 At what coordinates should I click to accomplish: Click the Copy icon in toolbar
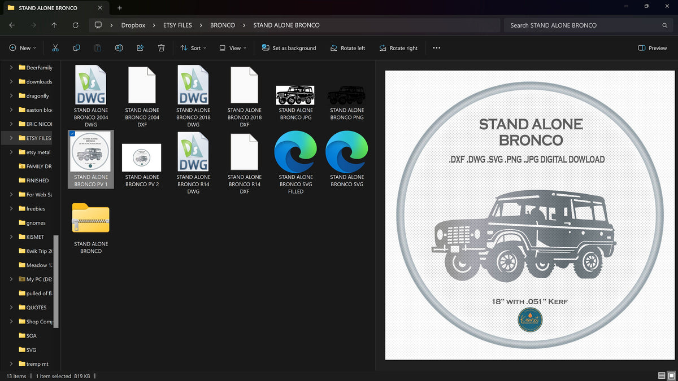point(76,48)
